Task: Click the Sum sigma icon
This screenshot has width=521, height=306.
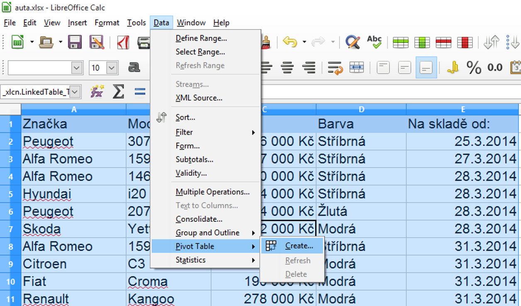Action: (118, 92)
